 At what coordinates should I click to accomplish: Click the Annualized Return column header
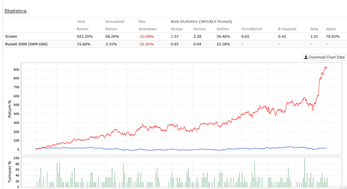[115, 25]
